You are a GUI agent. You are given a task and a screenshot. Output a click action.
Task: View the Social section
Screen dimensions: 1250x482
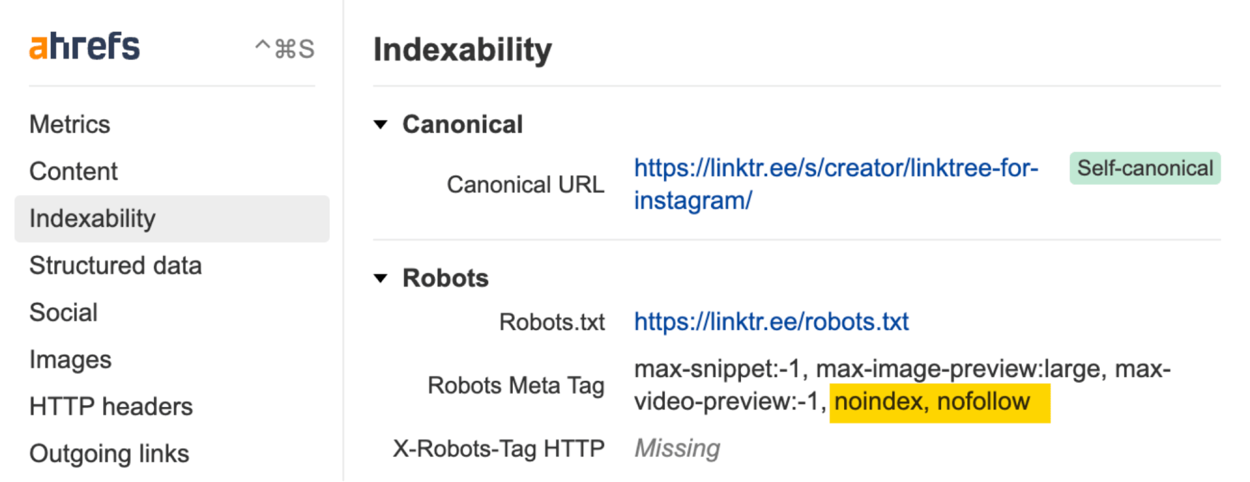63,312
